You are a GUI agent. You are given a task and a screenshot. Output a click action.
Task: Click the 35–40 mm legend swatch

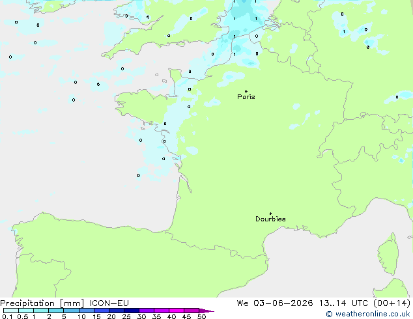click(162, 311)
